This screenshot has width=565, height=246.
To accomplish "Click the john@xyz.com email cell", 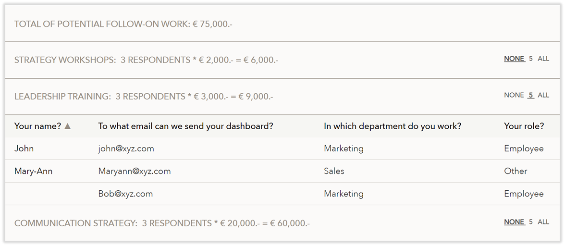I will 126,149.
